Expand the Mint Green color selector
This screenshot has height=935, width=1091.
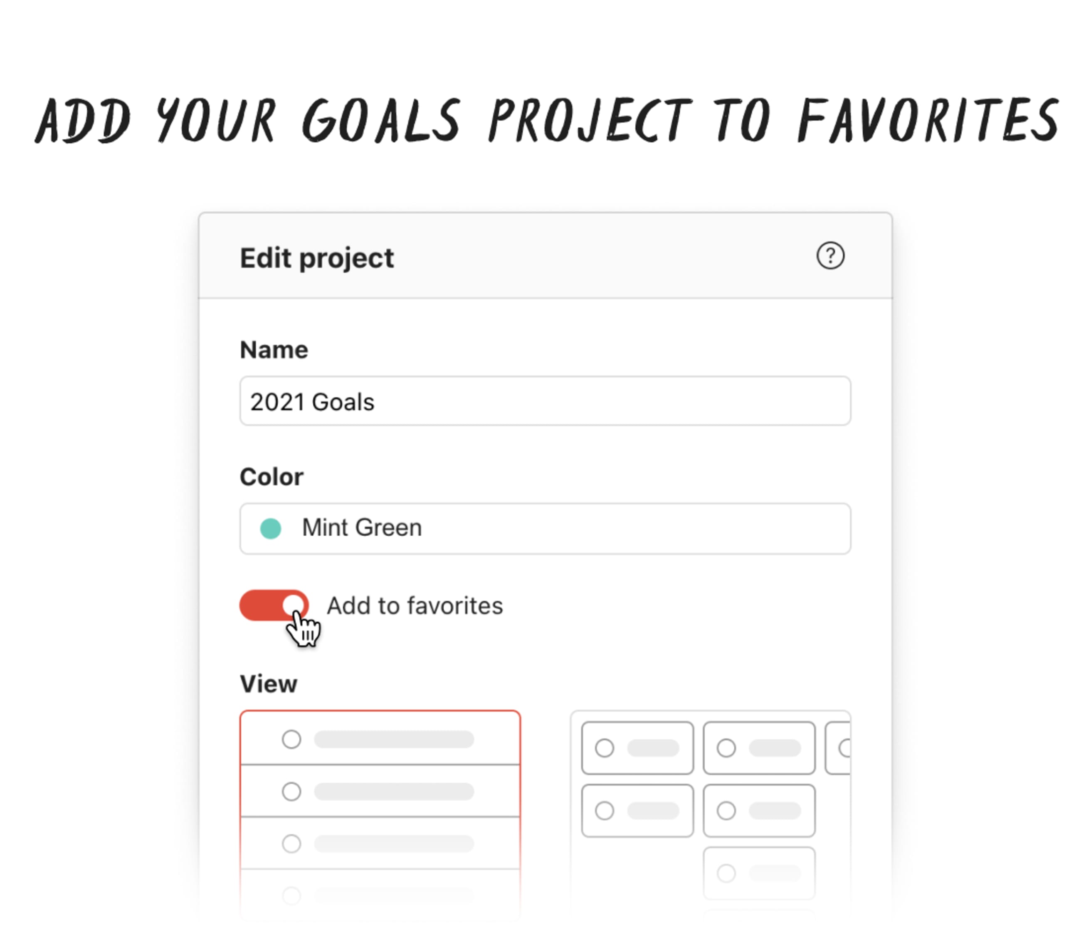(x=545, y=527)
